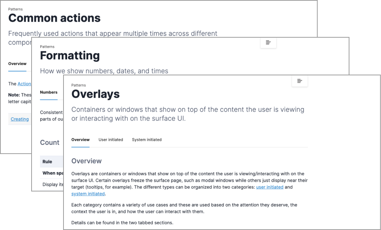This screenshot has width=381, height=230.
Task: Click Patterns breadcrumb above Overlays heading
Action: point(78,85)
